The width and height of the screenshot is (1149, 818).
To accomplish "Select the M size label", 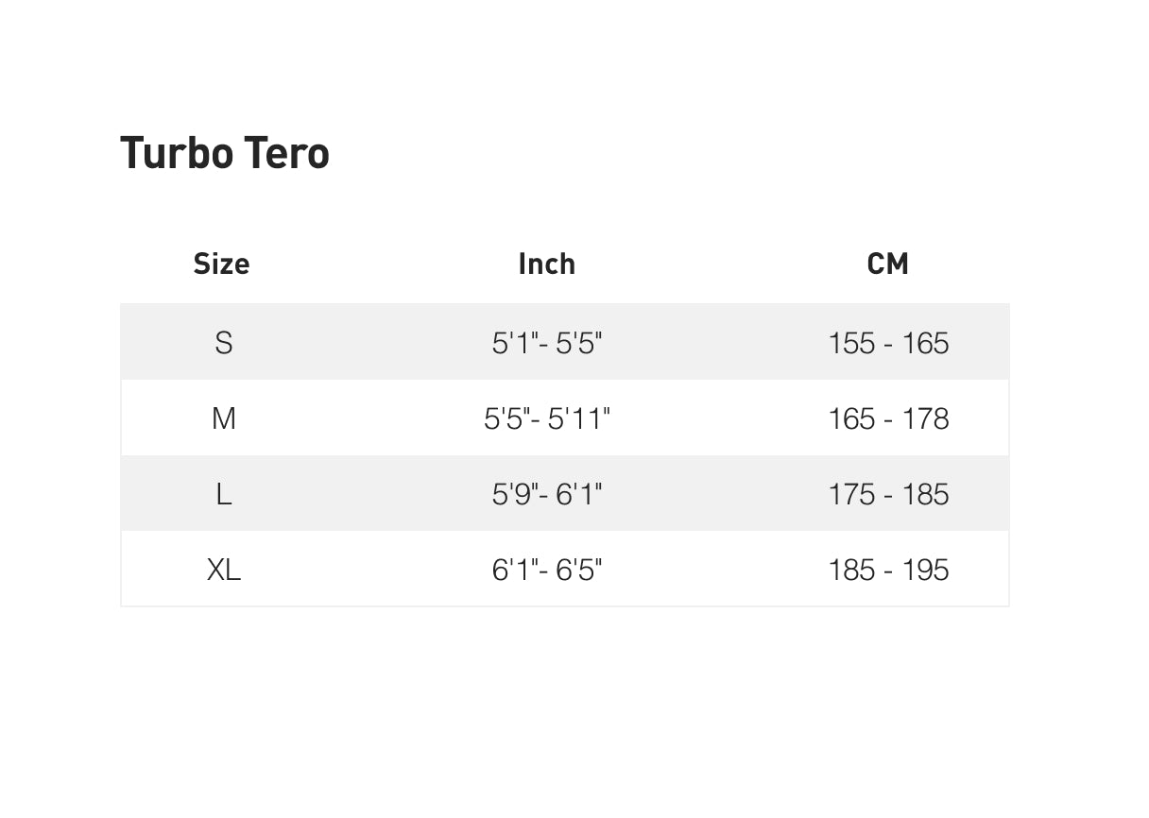I will (x=223, y=418).
